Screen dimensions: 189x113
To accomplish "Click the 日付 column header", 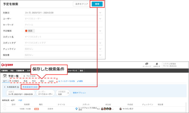I will [x=13, y=105].
